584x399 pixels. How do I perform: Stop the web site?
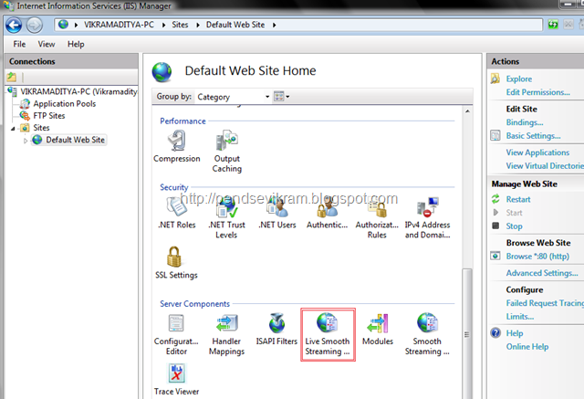pos(514,226)
